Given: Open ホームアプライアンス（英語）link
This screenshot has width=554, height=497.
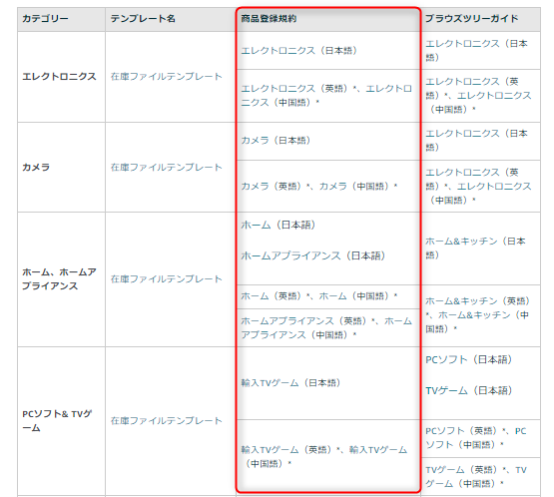Looking at the screenshot, I should [305, 320].
